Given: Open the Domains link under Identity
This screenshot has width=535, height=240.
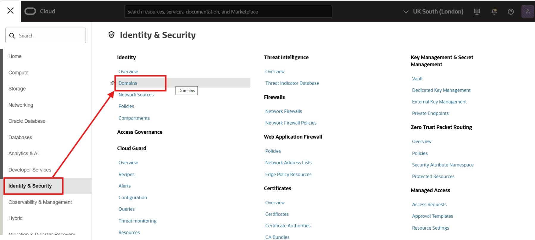Looking at the screenshot, I should pos(128,83).
